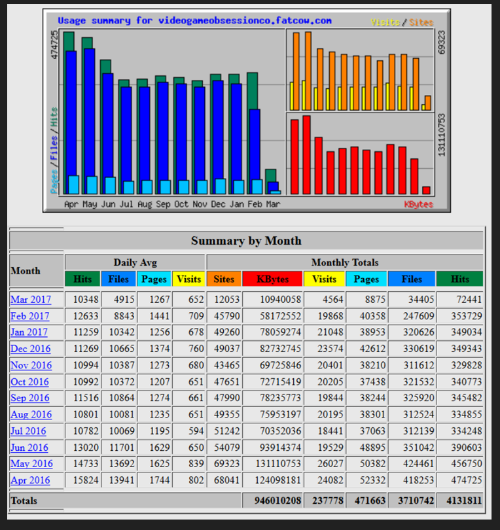The width and height of the screenshot is (500, 530).
Task: Click the Jan 2017 month link
Action: (x=29, y=332)
